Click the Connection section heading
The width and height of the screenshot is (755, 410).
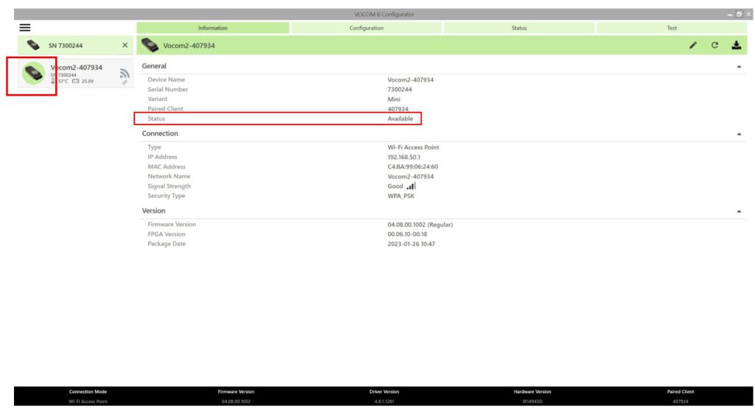160,133
